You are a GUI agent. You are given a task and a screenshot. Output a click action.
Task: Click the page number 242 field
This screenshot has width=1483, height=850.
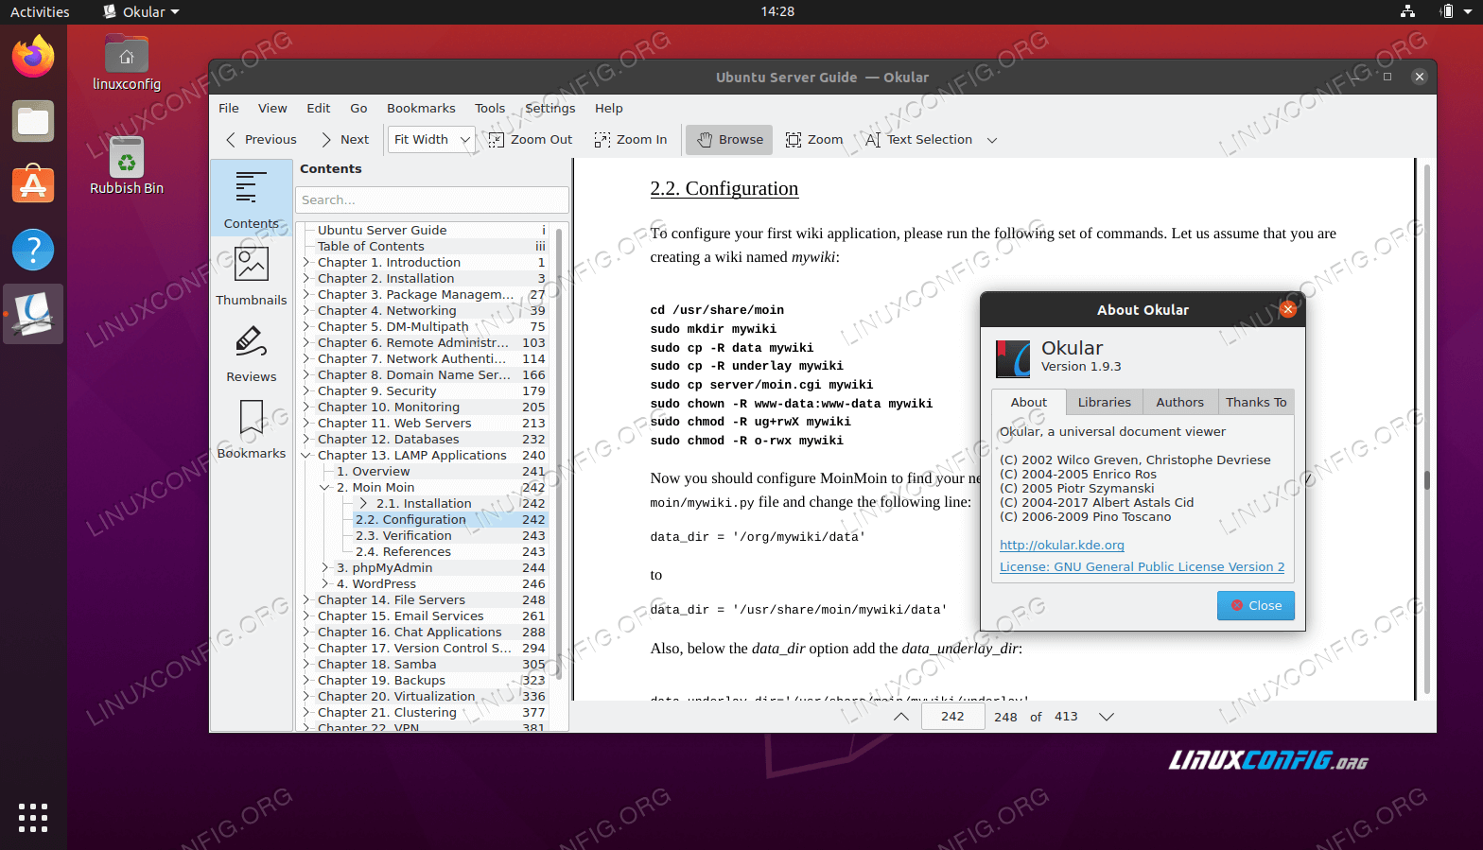point(952,717)
